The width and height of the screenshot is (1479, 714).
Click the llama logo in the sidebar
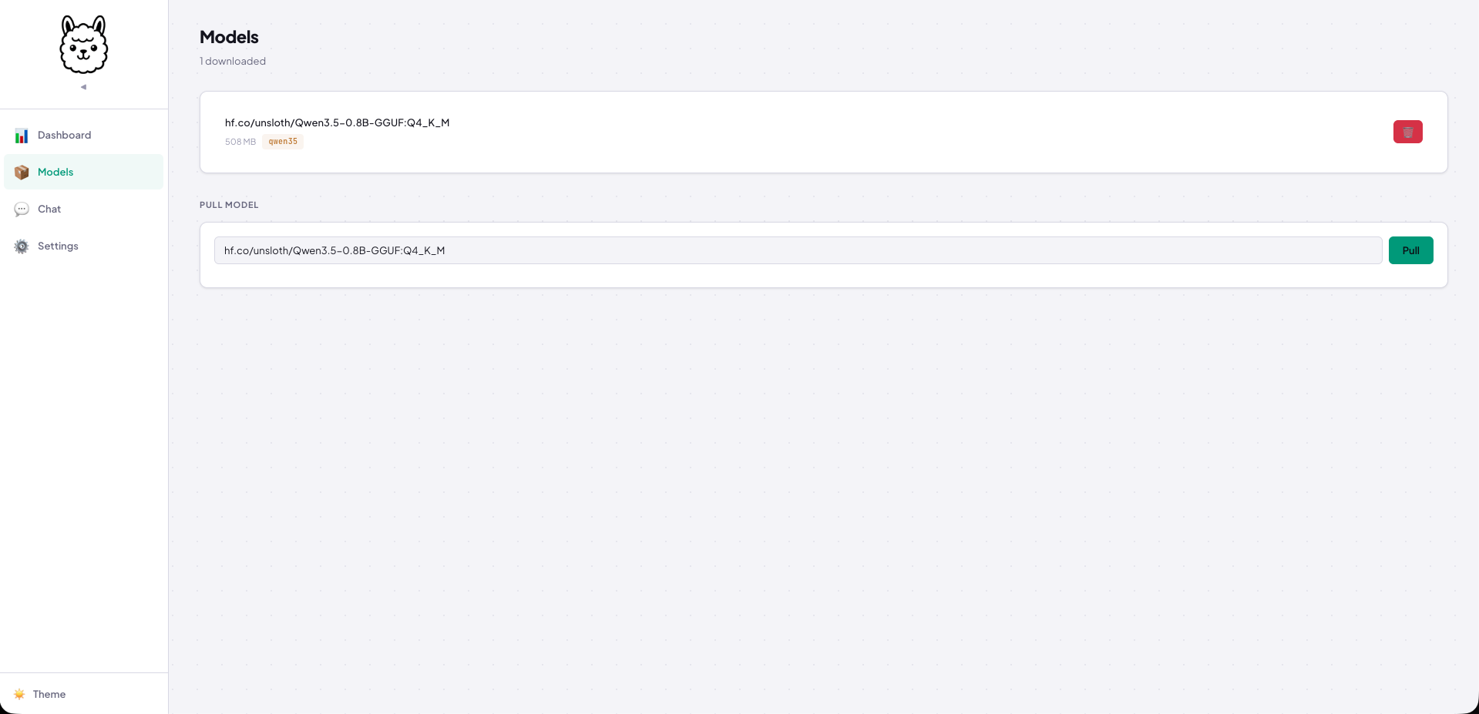tap(84, 45)
